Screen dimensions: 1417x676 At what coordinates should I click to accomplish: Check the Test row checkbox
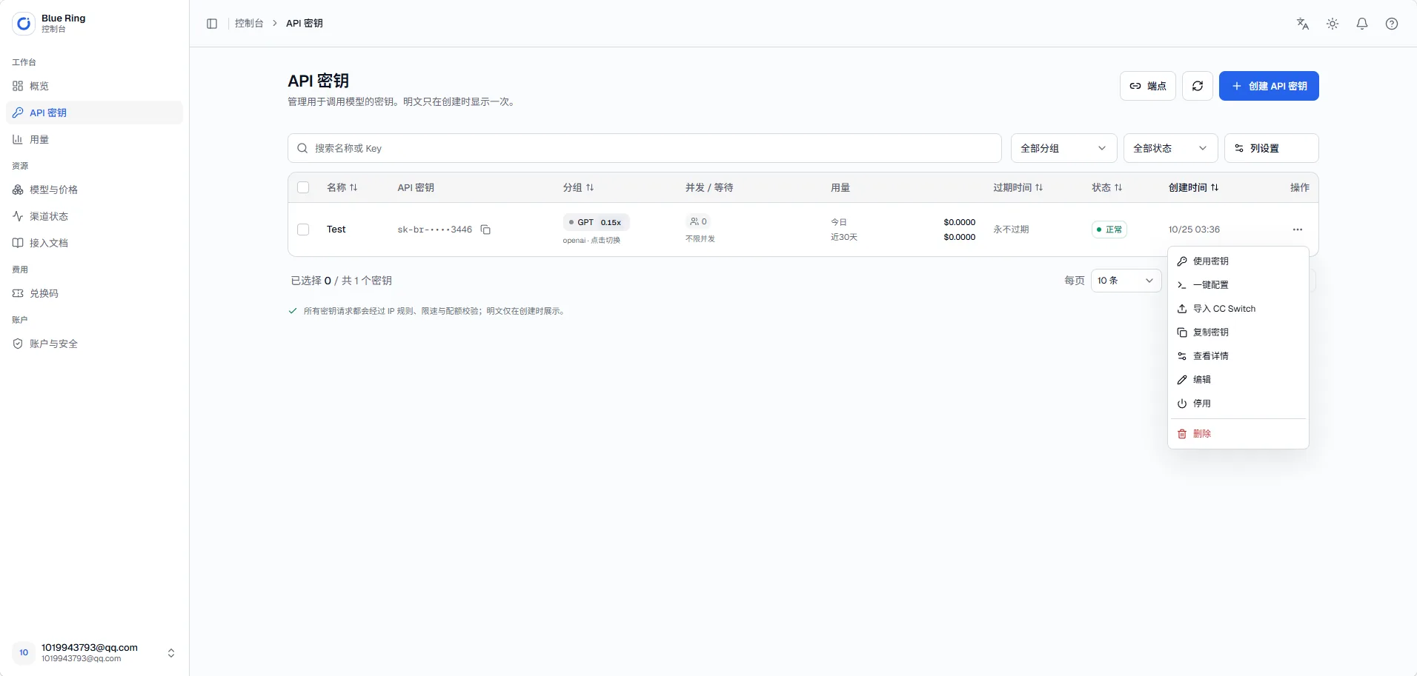[303, 230]
